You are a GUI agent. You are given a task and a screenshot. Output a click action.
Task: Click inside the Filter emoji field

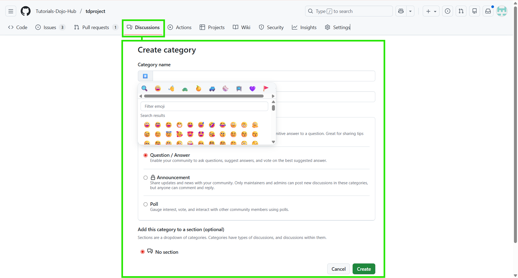[x=204, y=106]
